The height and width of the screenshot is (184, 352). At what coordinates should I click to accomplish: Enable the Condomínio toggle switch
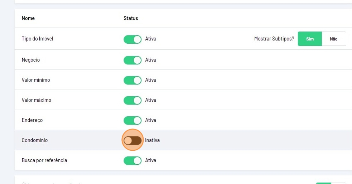pyautogui.click(x=132, y=140)
